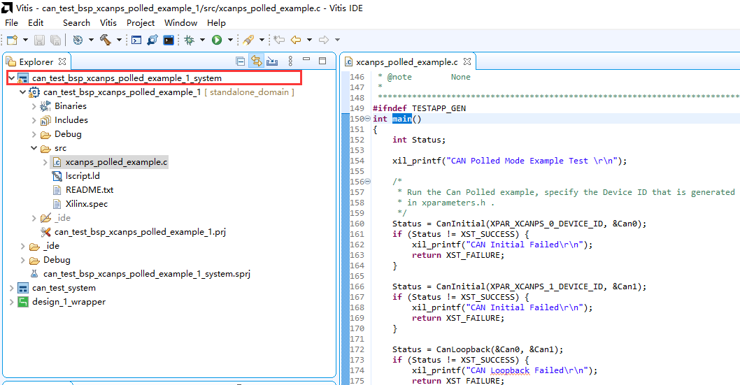This screenshot has width=740, height=385.
Task: Expand the design_1_wrapper platform
Action: tap(11, 302)
